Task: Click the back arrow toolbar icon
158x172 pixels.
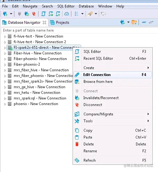Action: pyautogui.click(x=103, y=14)
